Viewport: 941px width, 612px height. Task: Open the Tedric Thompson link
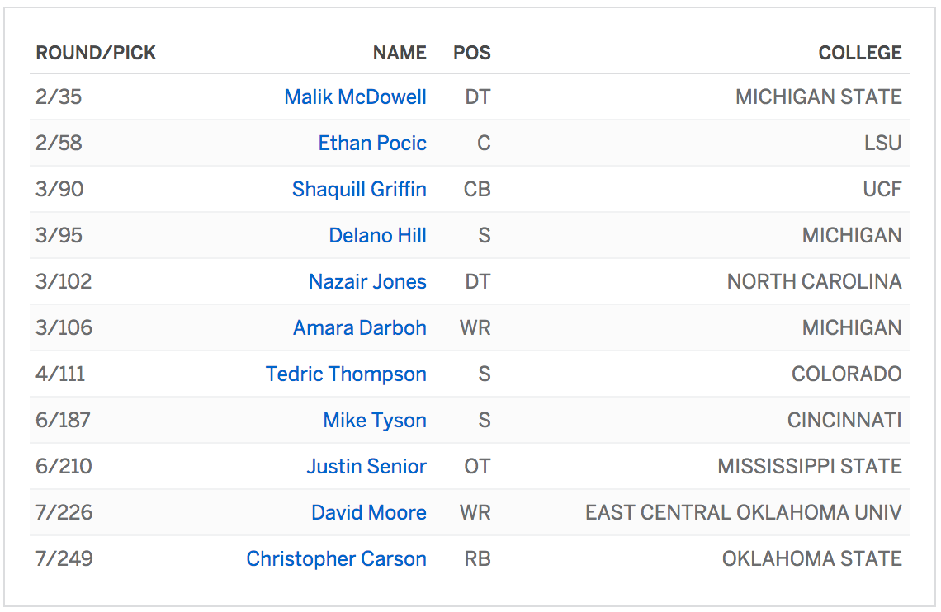pos(346,374)
